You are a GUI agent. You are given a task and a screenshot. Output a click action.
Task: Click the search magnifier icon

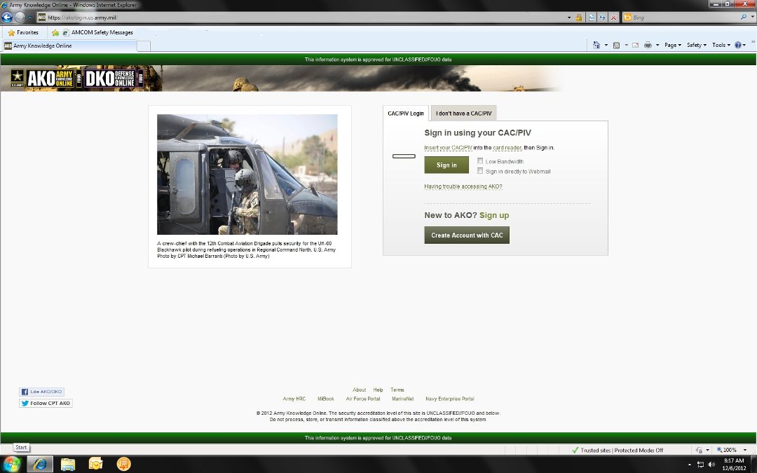[x=744, y=18]
